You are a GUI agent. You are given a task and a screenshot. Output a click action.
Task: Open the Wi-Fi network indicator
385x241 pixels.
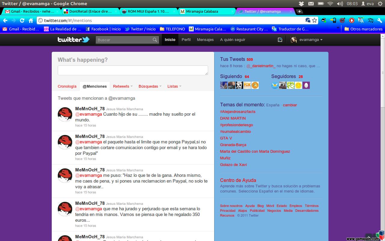coord(330,4)
